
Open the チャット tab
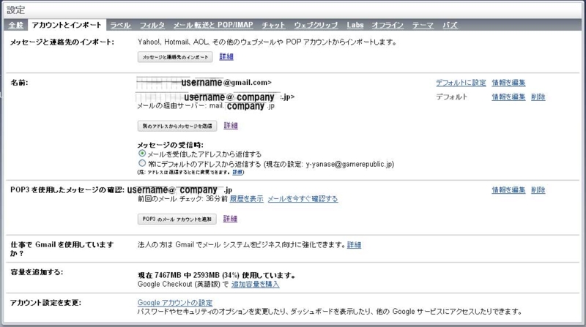click(273, 25)
